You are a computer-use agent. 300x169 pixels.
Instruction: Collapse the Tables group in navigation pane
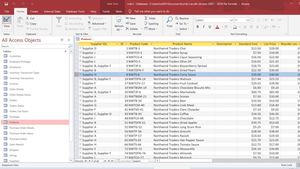(x=65, y=51)
